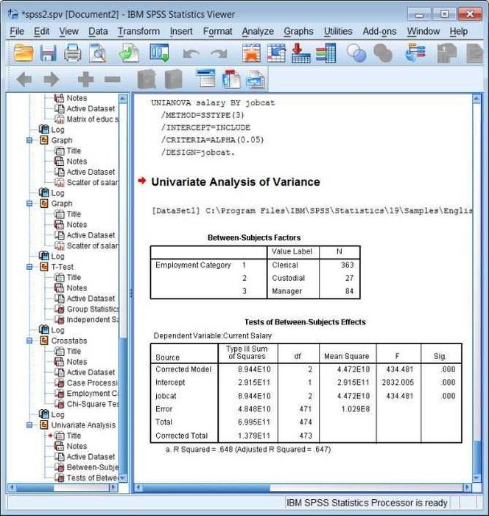
Task: Collapse the first Graph outline node
Action: pyautogui.click(x=29, y=140)
